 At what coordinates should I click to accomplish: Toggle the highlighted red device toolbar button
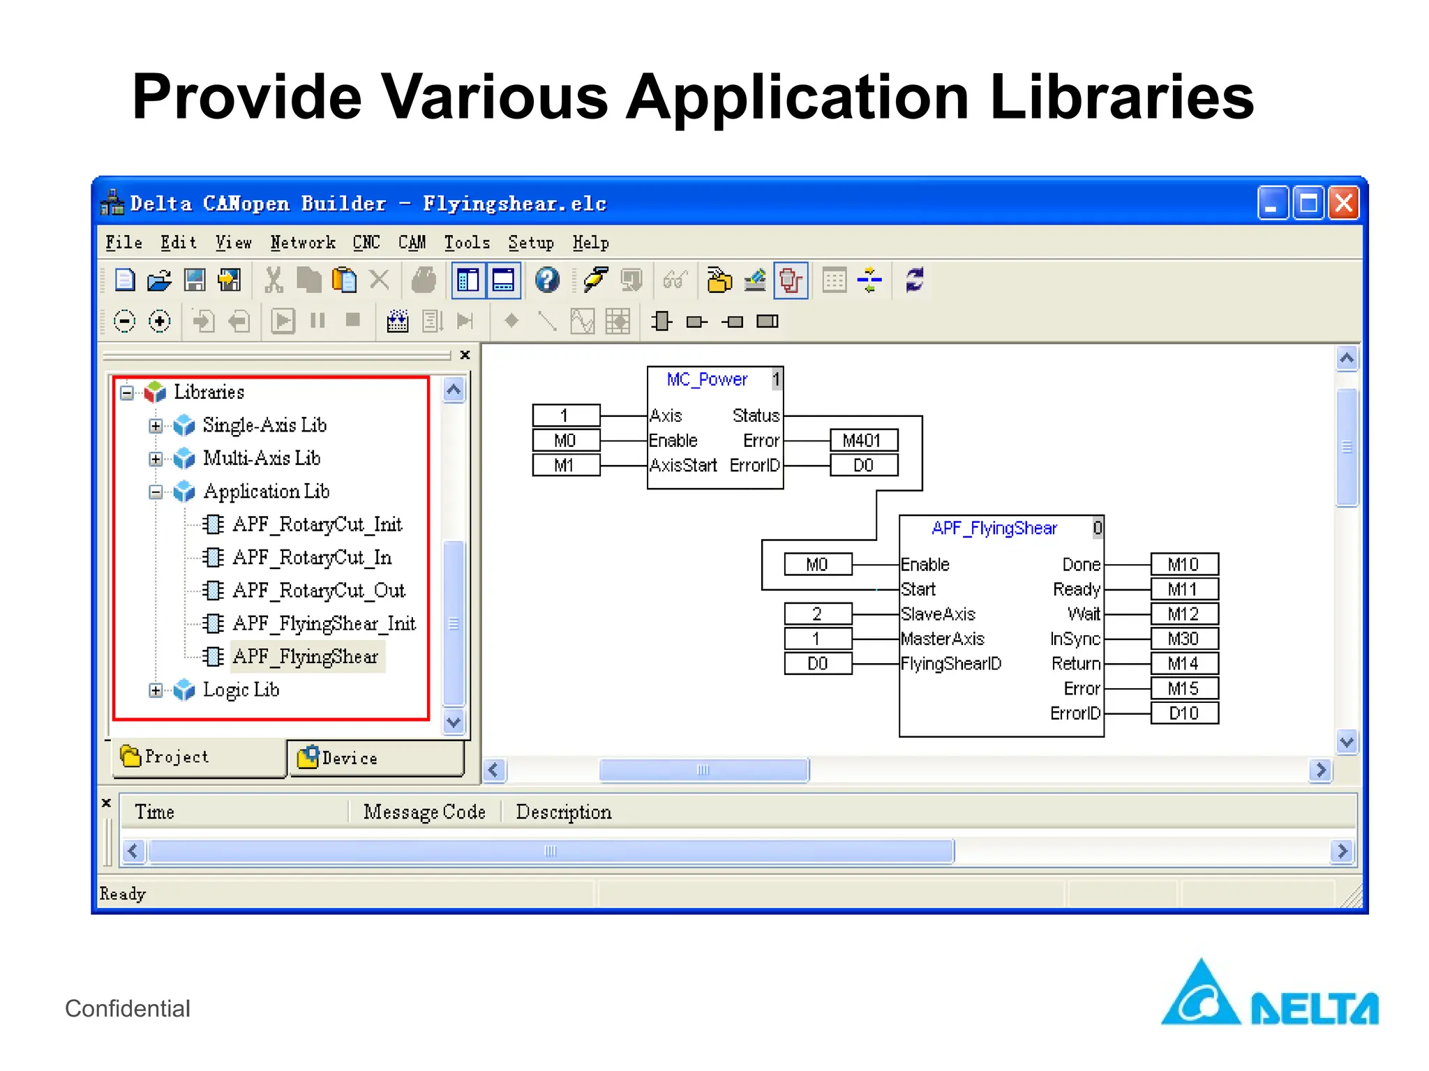point(791,280)
